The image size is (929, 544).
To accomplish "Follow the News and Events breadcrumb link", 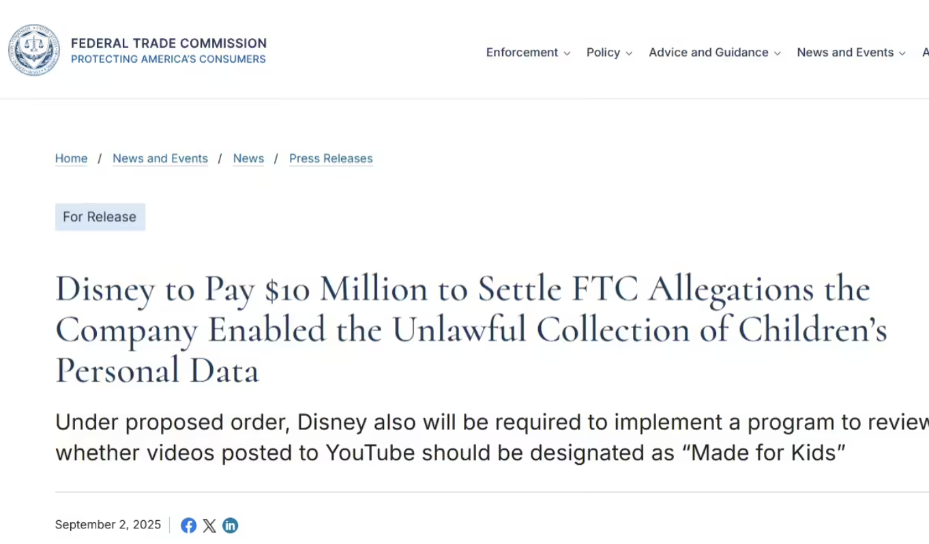I will click(x=160, y=159).
